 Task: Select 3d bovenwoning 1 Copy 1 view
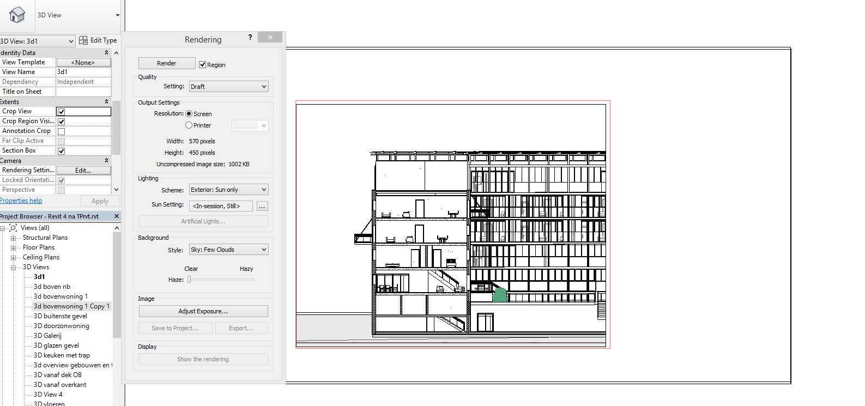pyautogui.click(x=71, y=306)
